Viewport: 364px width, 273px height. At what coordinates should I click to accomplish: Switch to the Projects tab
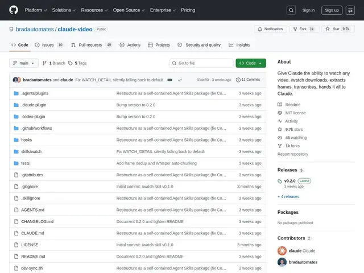pos(159,45)
